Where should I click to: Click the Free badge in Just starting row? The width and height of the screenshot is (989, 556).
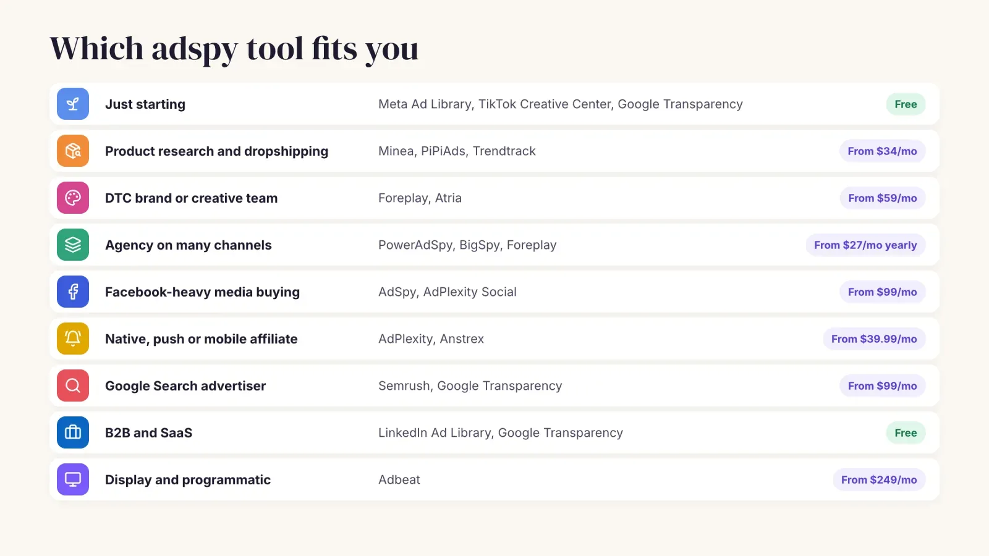click(906, 104)
